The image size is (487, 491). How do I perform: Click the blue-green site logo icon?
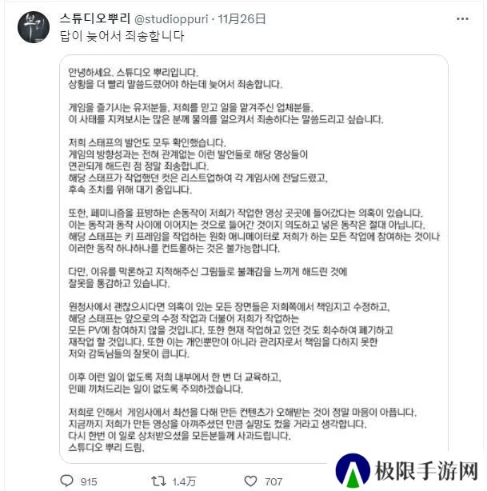353,470
